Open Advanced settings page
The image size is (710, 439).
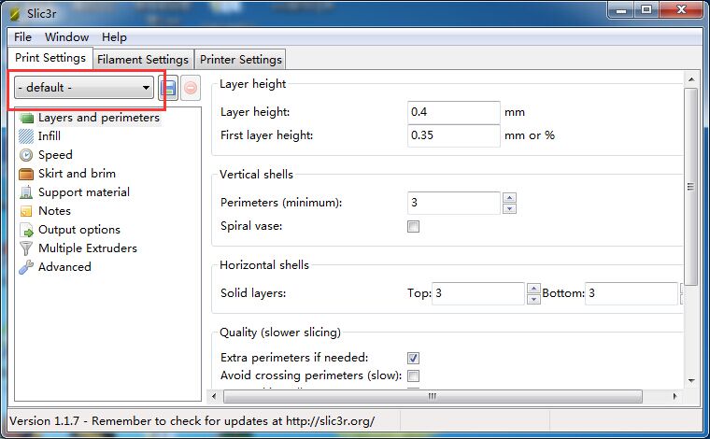click(x=64, y=267)
